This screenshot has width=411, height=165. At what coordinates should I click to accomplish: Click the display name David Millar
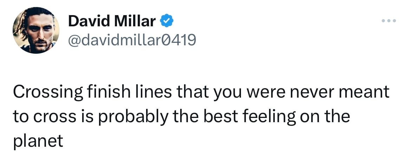(x=112, y=22)
